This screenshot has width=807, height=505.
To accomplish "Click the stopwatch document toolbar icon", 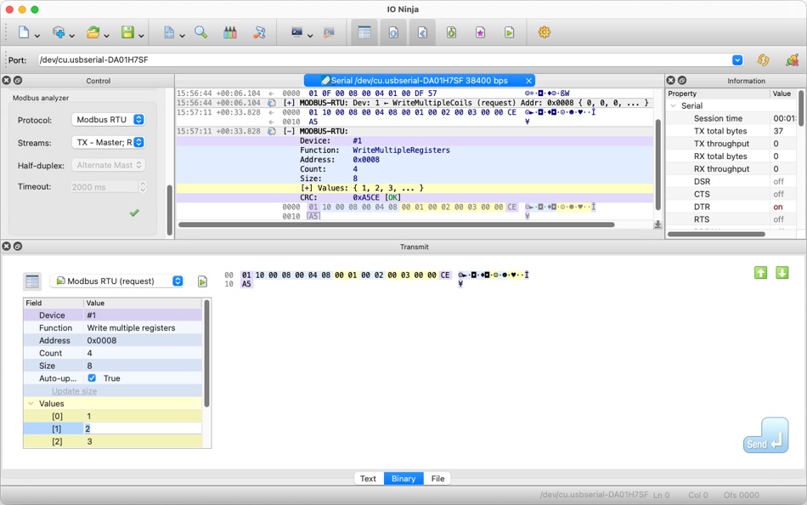I will (451, 32).
